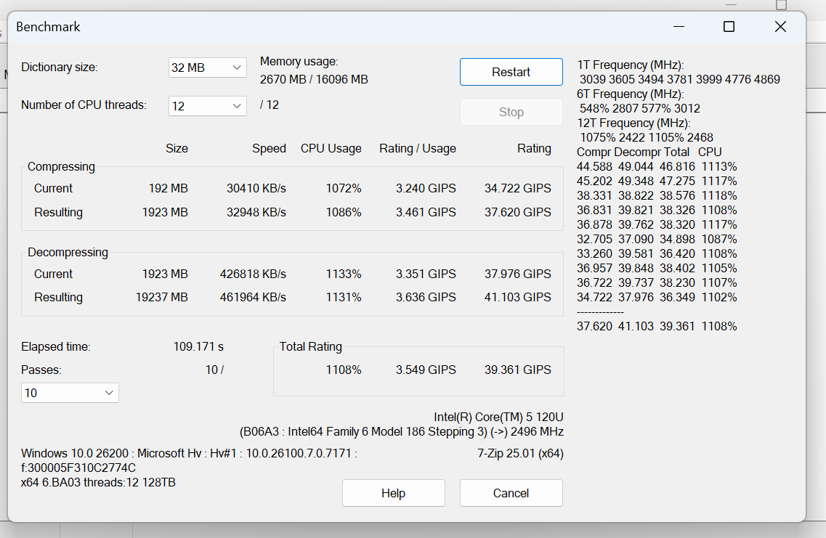Image resolution: width=826 pixels, height=538 pixels.
Task: Maximize the Benchmark window
Action: [x=729, y=27]
